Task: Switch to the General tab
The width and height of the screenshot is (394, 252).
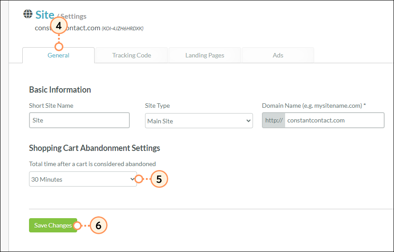Action: 58,55
